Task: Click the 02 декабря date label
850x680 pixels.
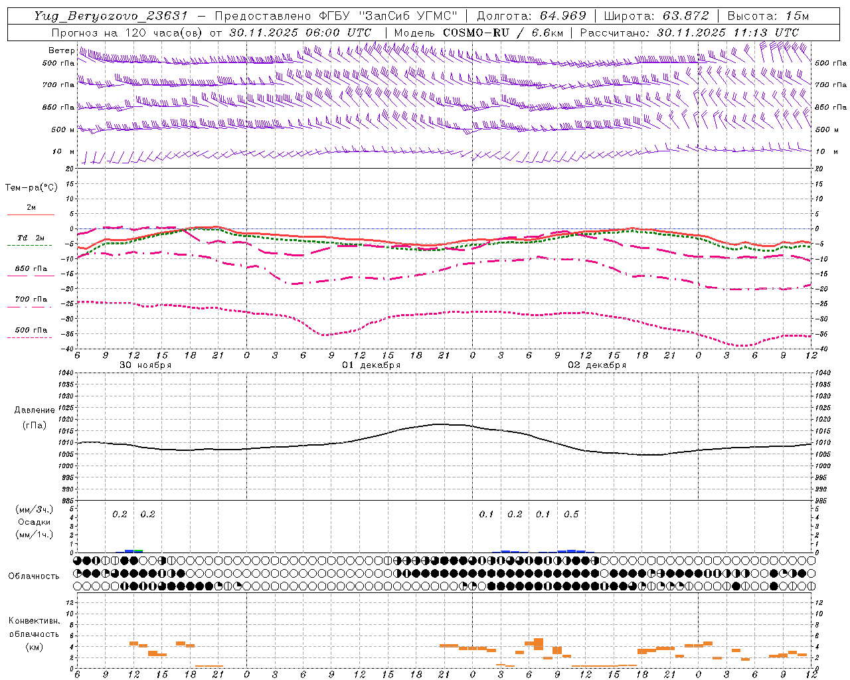Action: [597, 365]
